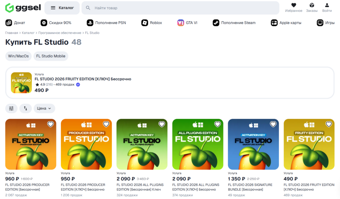Viewport: 340px width, 199px height.
Task: Favorite the 950 ₽ Producer Edition card
Action: click(106, 124)
